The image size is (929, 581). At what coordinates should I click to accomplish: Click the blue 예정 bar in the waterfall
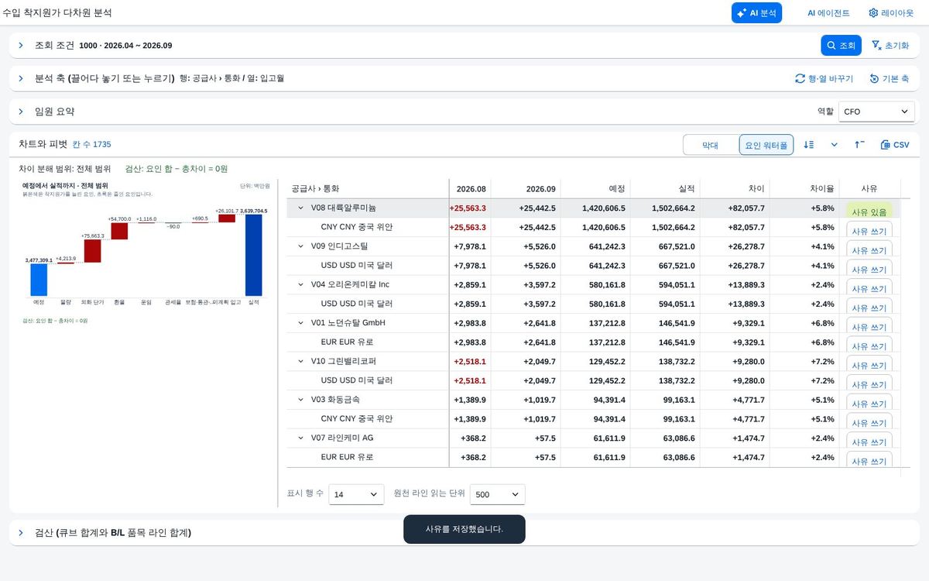[39, 280]
